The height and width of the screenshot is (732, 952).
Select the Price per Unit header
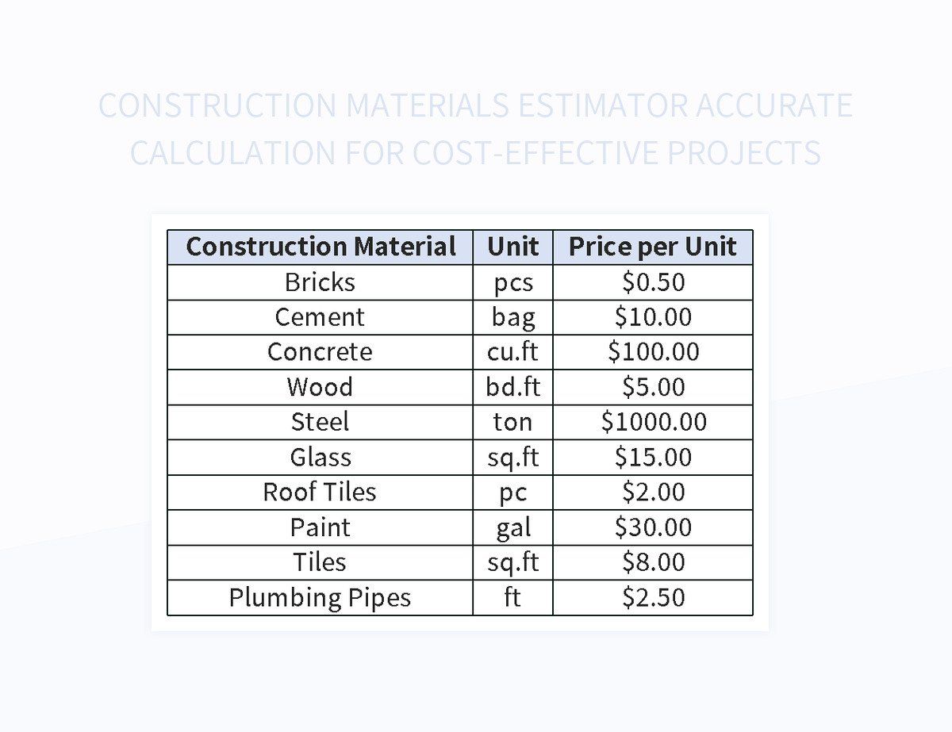652,247
